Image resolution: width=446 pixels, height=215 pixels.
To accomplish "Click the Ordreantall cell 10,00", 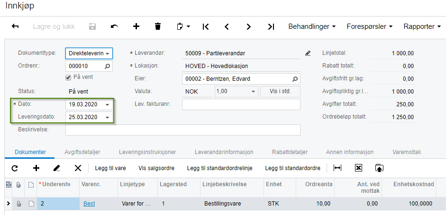I will point(315,204).
